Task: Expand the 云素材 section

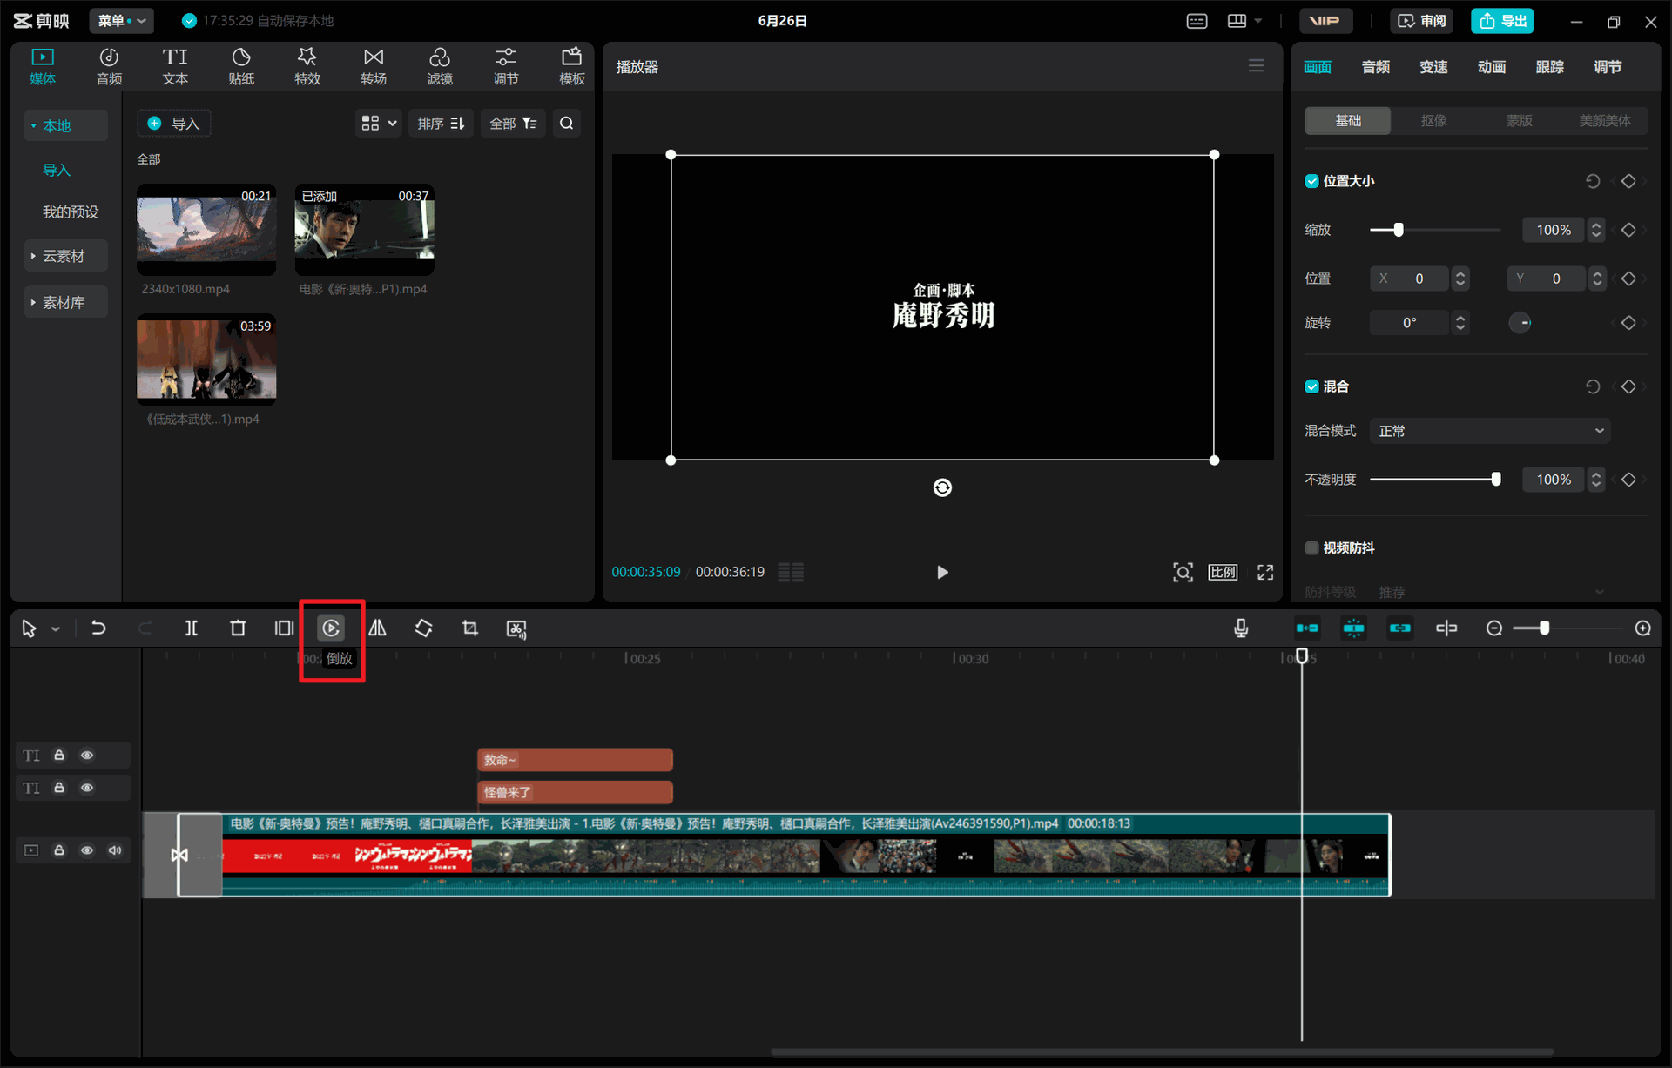Action: point(65,256)
